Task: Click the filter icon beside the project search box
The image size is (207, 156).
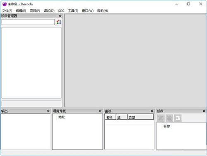Action: point(59,22)
